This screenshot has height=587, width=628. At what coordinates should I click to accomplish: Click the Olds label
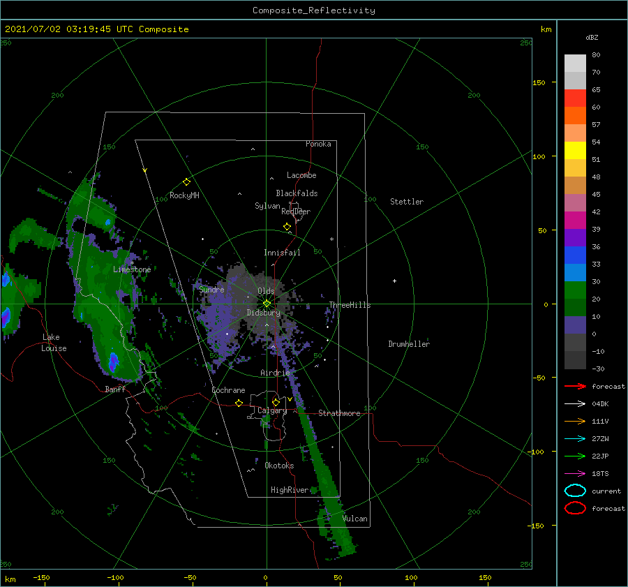tap(266, 291)
